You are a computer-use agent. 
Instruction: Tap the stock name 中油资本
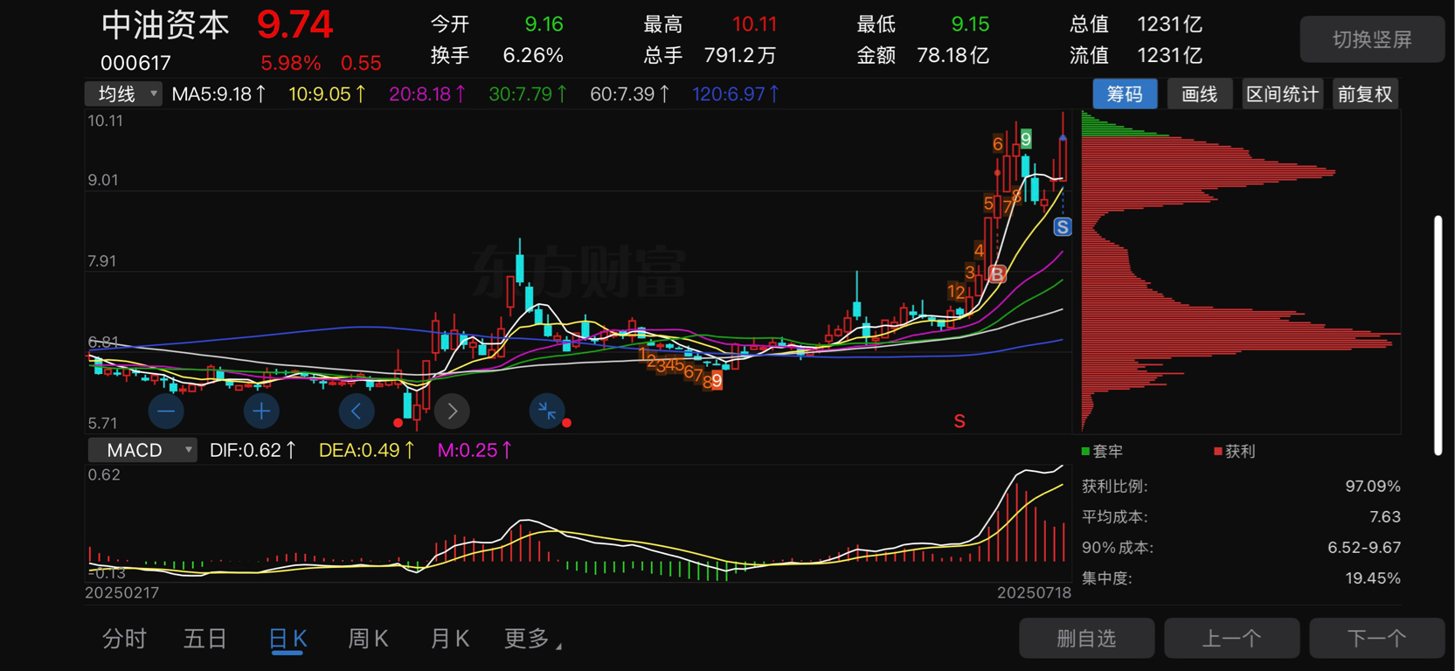click(x=165, y=25)
